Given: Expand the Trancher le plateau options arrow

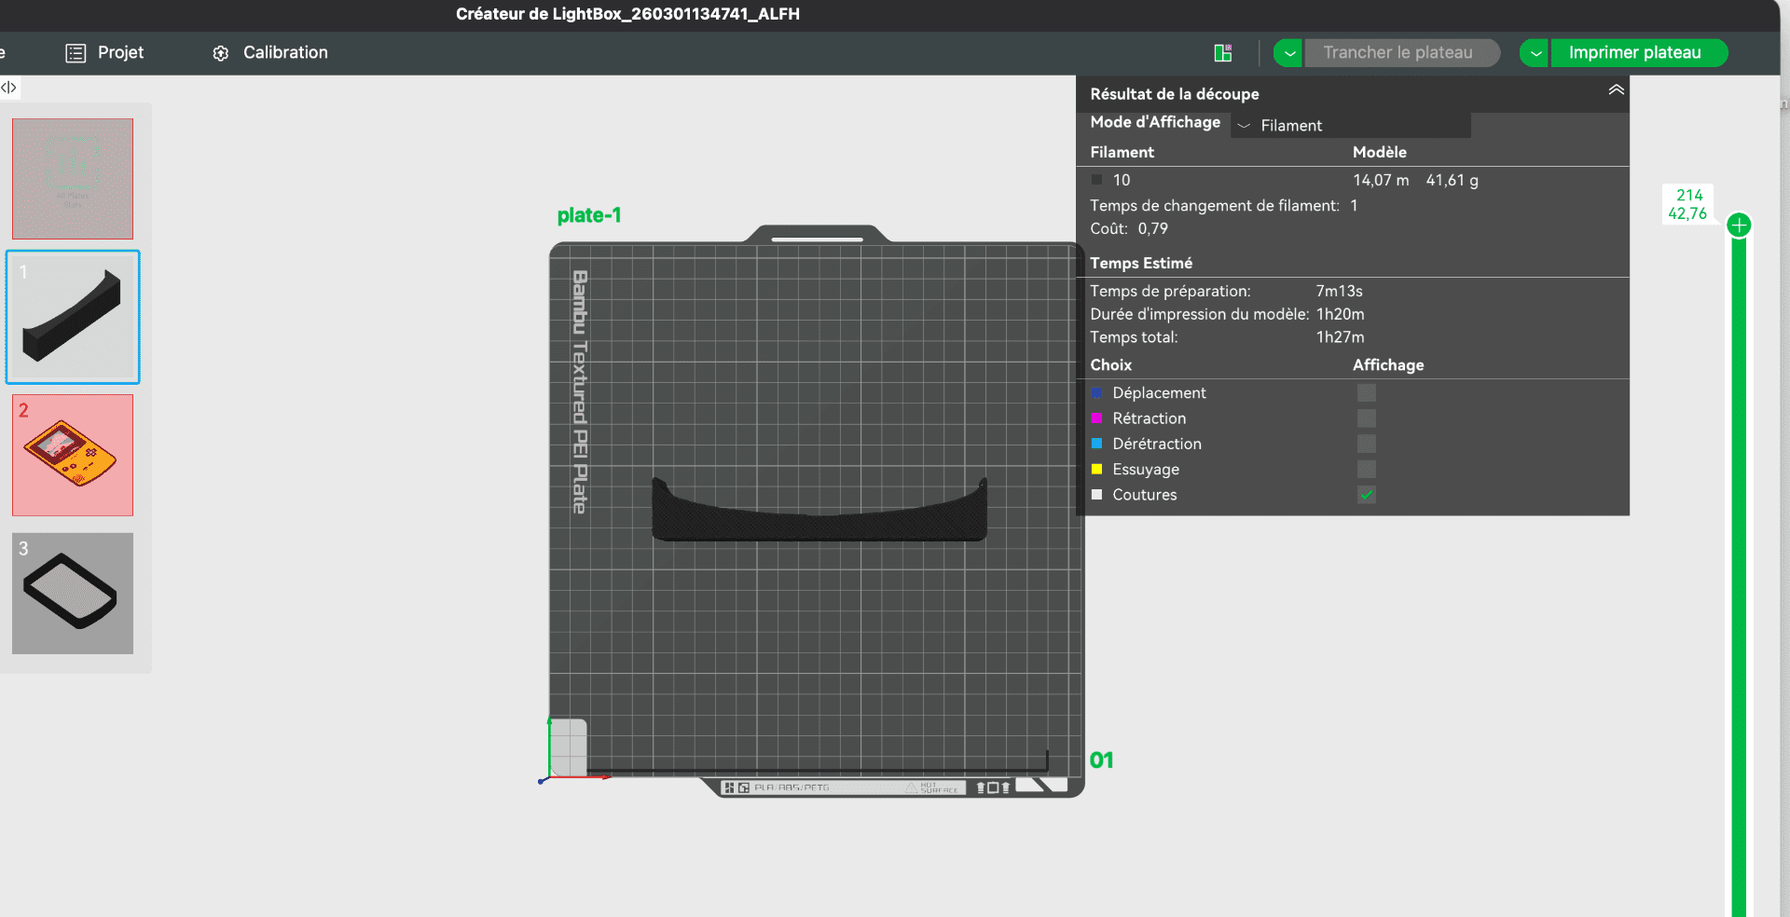Looking at the screenshot, I should pyautogui.click(x=1288, y=53).
